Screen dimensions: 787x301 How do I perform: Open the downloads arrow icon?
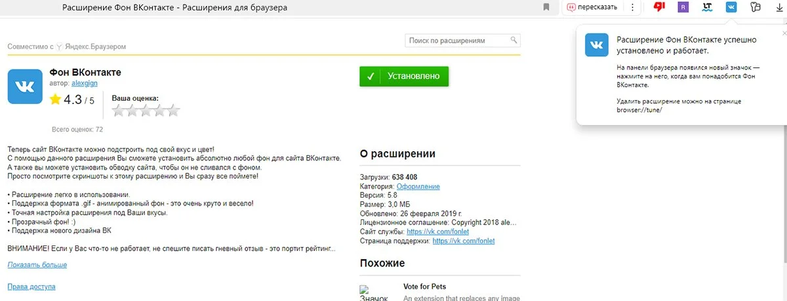[779, 7]
